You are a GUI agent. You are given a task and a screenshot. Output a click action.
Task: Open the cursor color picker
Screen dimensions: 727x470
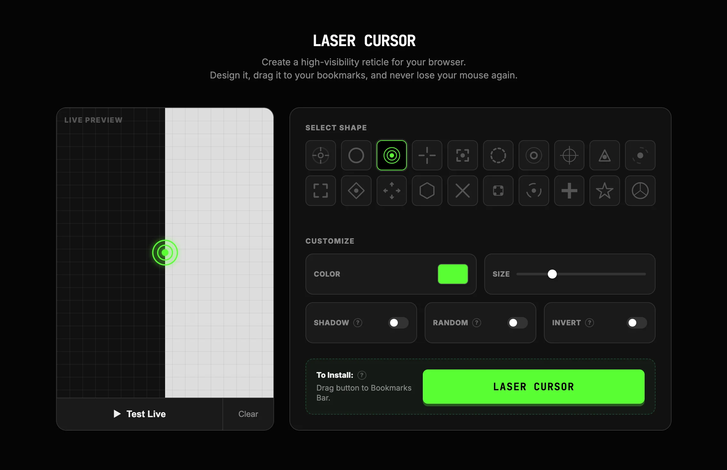coord(453,274)
